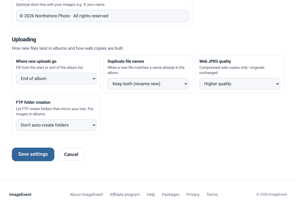Open the Web JPEG quality dropdown
Screen dimensions: 296x208
pos(240,84)
